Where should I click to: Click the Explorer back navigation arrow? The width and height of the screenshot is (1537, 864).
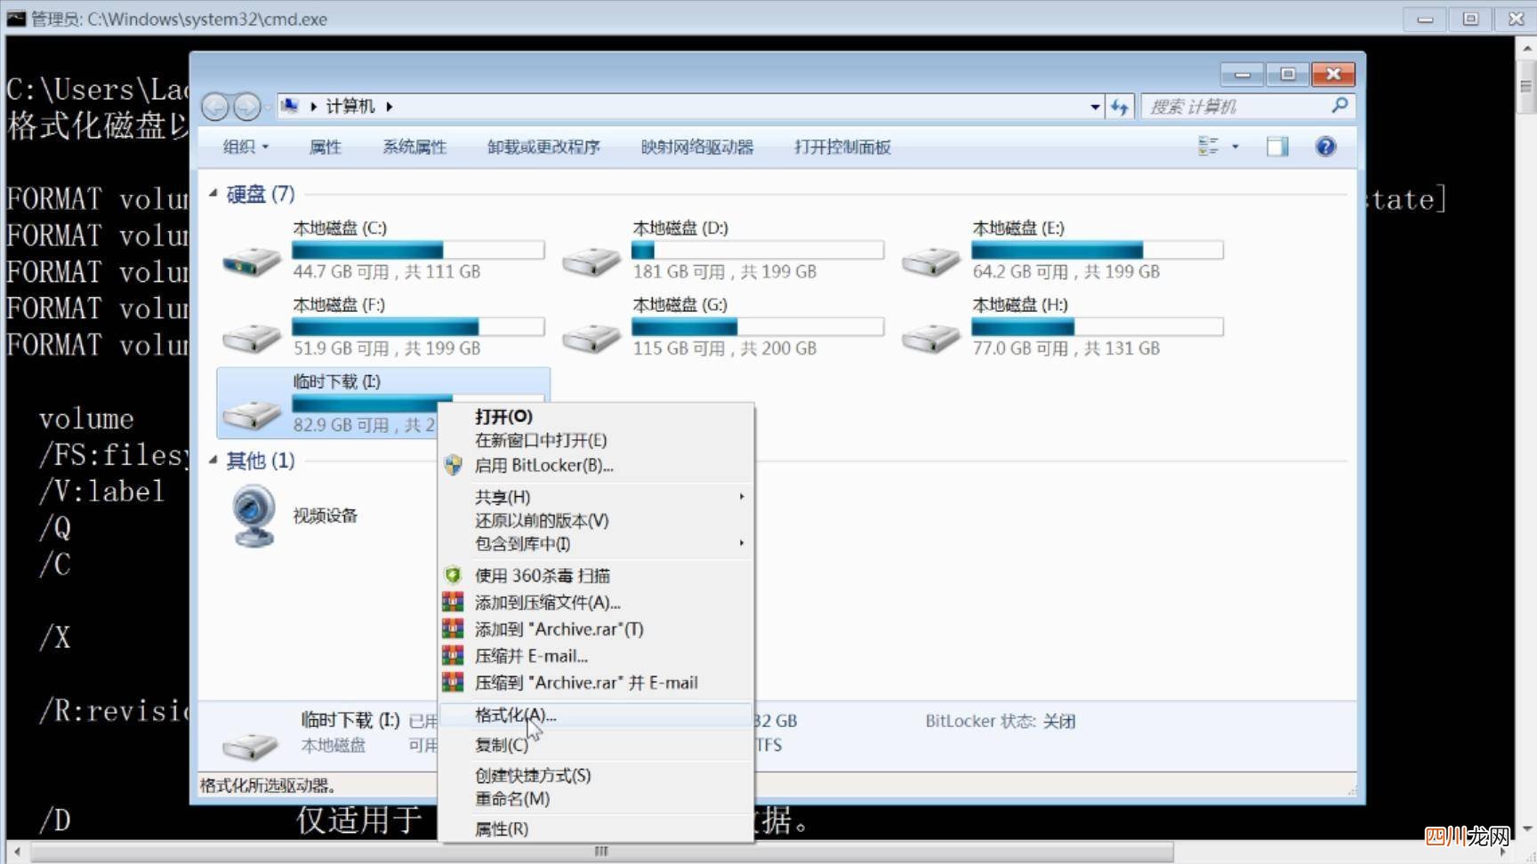(215, 107)
